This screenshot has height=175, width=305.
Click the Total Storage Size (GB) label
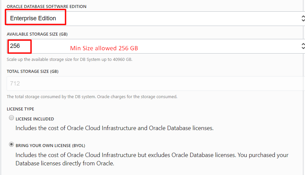(33, 72)
